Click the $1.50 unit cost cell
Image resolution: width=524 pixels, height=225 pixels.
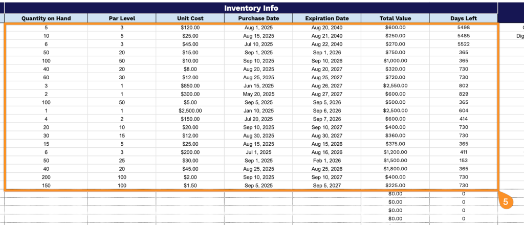(x=190, y=185)
